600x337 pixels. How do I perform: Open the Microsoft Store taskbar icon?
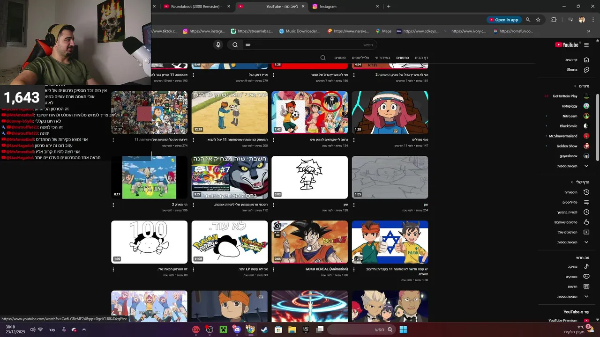point(278,330)
